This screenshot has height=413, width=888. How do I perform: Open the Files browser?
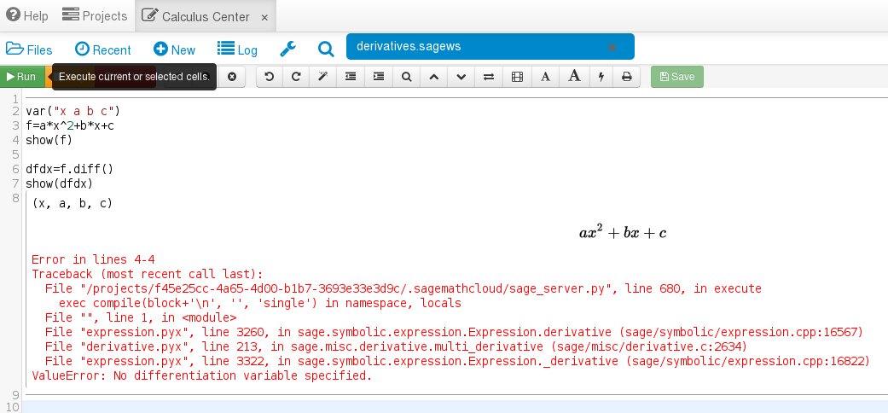(30, 49)
